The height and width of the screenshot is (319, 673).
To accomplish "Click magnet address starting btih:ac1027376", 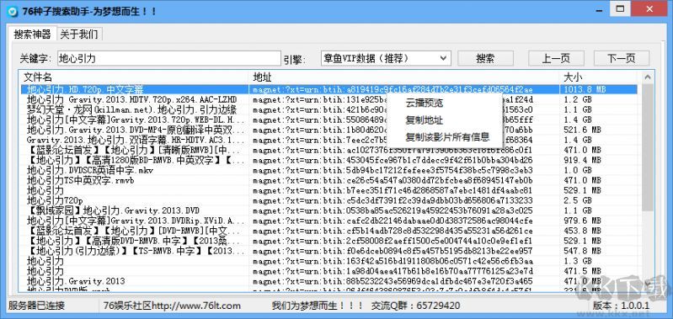I will [x=393, y=150].
